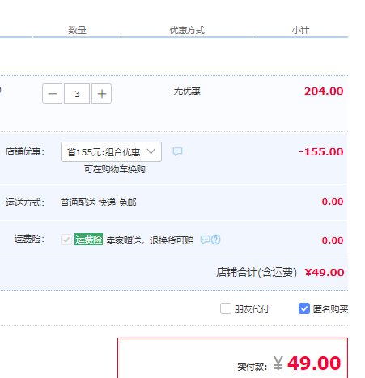Viewport: 365px width, 378px height.
Task: Click the 数量 column header
Action: tap(77, 30)
